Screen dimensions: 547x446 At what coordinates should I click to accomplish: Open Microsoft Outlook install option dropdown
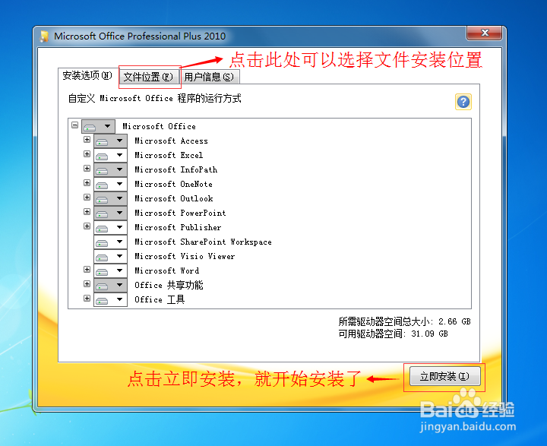pyautogui.click(x=110, y=199)
